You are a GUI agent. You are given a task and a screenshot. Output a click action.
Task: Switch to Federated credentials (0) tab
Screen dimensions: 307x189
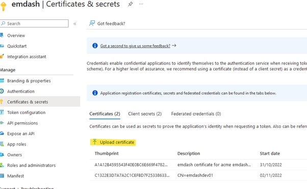pos(196,114)
